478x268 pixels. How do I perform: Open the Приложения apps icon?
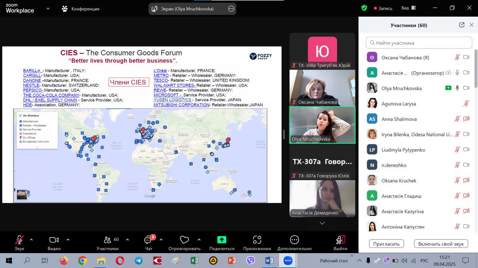(x=257, y=240)
